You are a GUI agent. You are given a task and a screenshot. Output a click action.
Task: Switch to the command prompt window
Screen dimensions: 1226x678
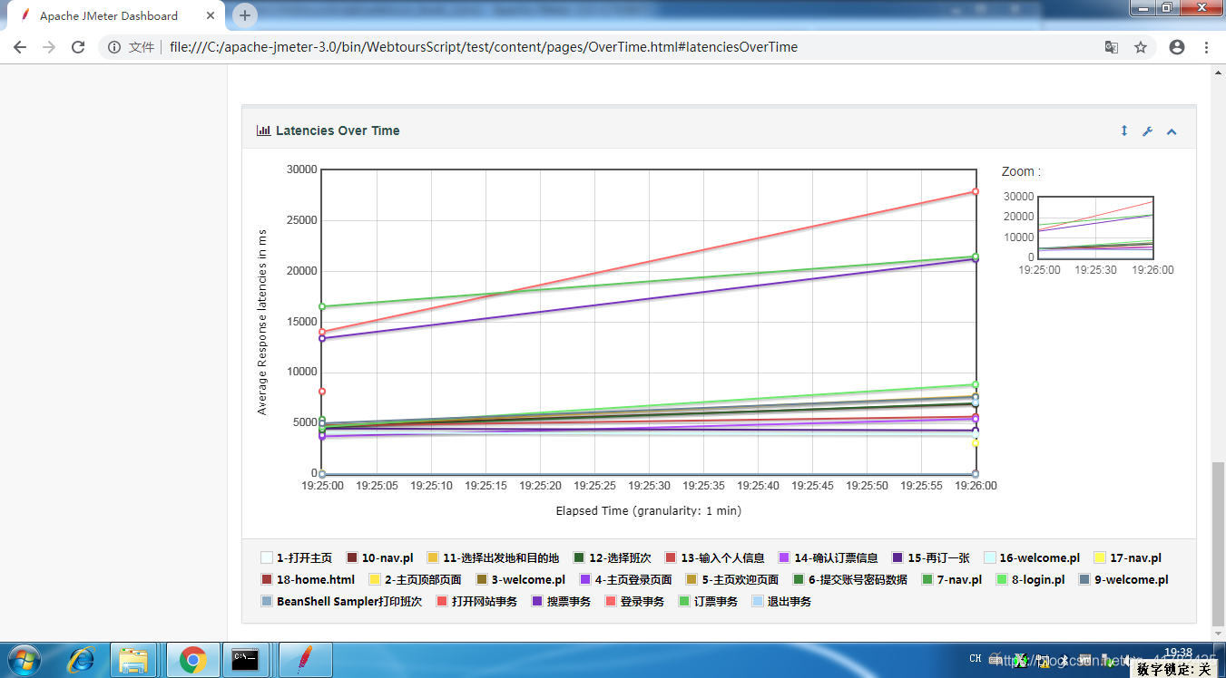point(247,659)
